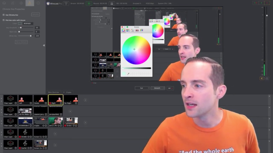
Task: Move the third layer up arrow
Action: click(x=1, y=121)
